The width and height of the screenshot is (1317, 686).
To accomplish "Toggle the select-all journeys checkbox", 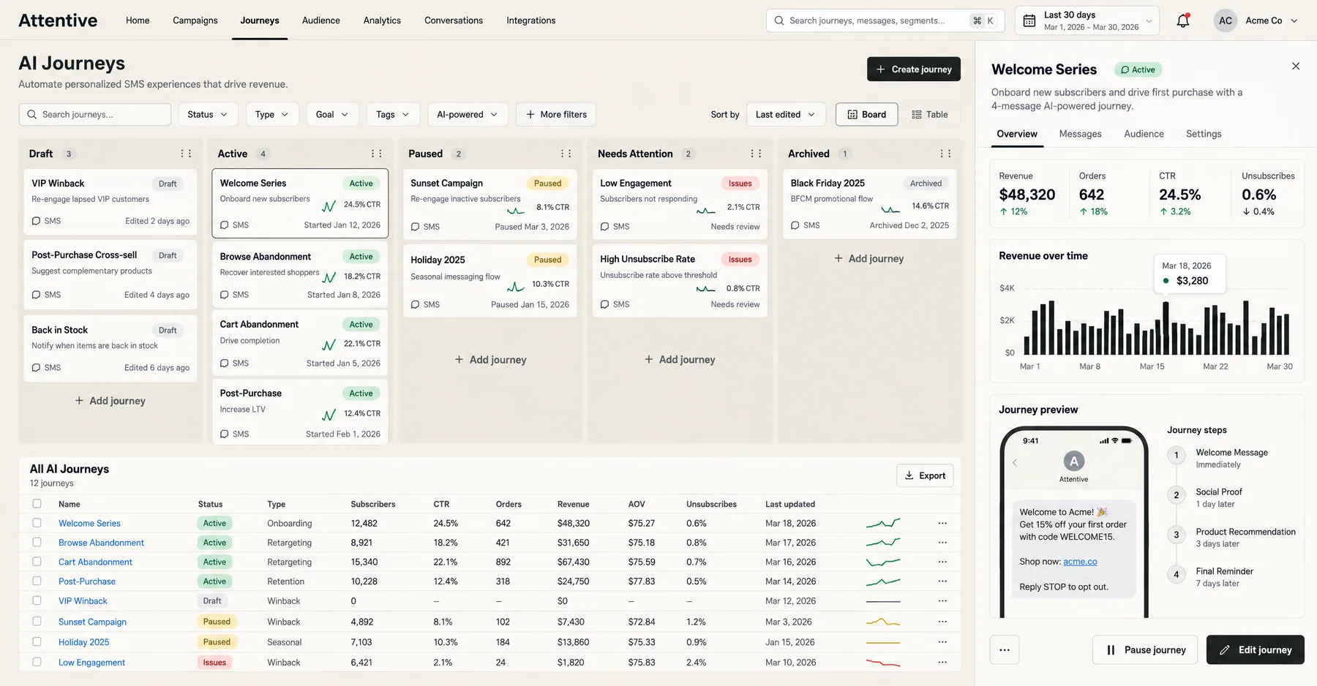I will coord(37,504).
